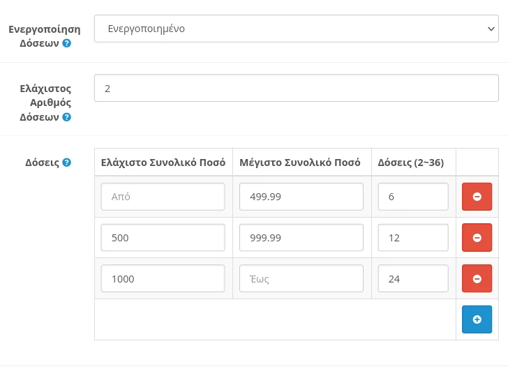Remove the installment row starting at 1000
508x369 pixels.
tap(477, 278)
